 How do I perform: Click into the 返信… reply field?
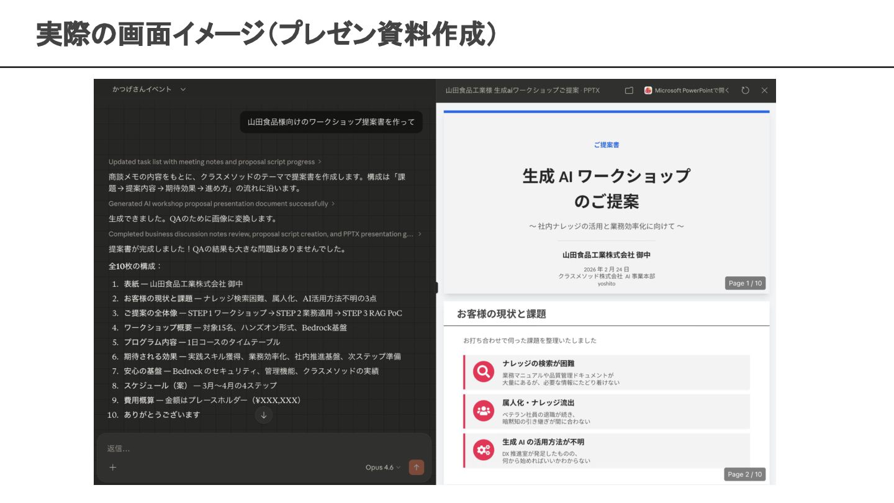[x=263, y=448]
